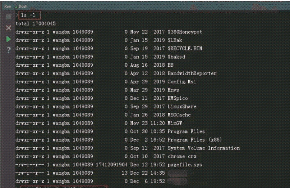Select the Run panel label
This screenshot has height=188, width=290.
point(8,6)
